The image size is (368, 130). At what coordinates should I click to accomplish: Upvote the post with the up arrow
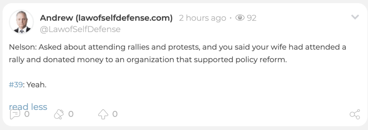(103, 114)
